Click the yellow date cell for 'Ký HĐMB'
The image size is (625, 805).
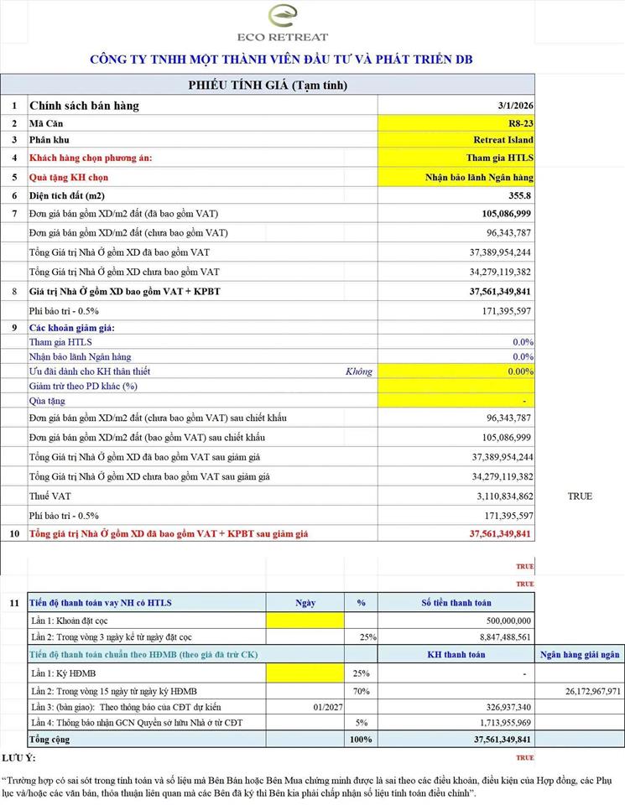pos(305,673)
